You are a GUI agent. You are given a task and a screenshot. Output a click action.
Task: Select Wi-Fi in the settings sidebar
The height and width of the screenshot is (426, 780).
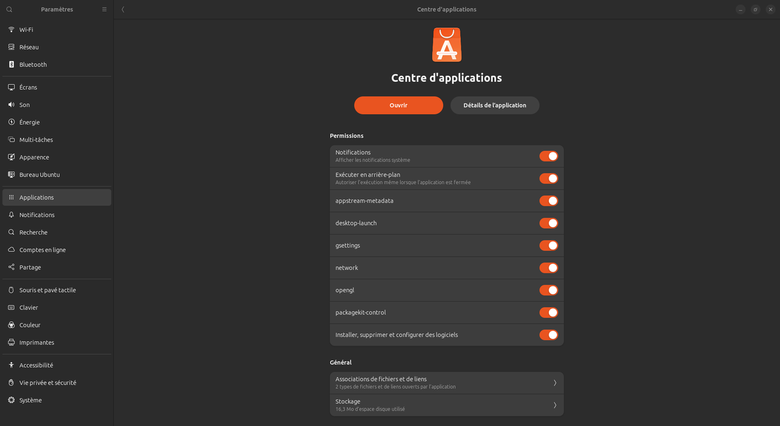point(57,29)
